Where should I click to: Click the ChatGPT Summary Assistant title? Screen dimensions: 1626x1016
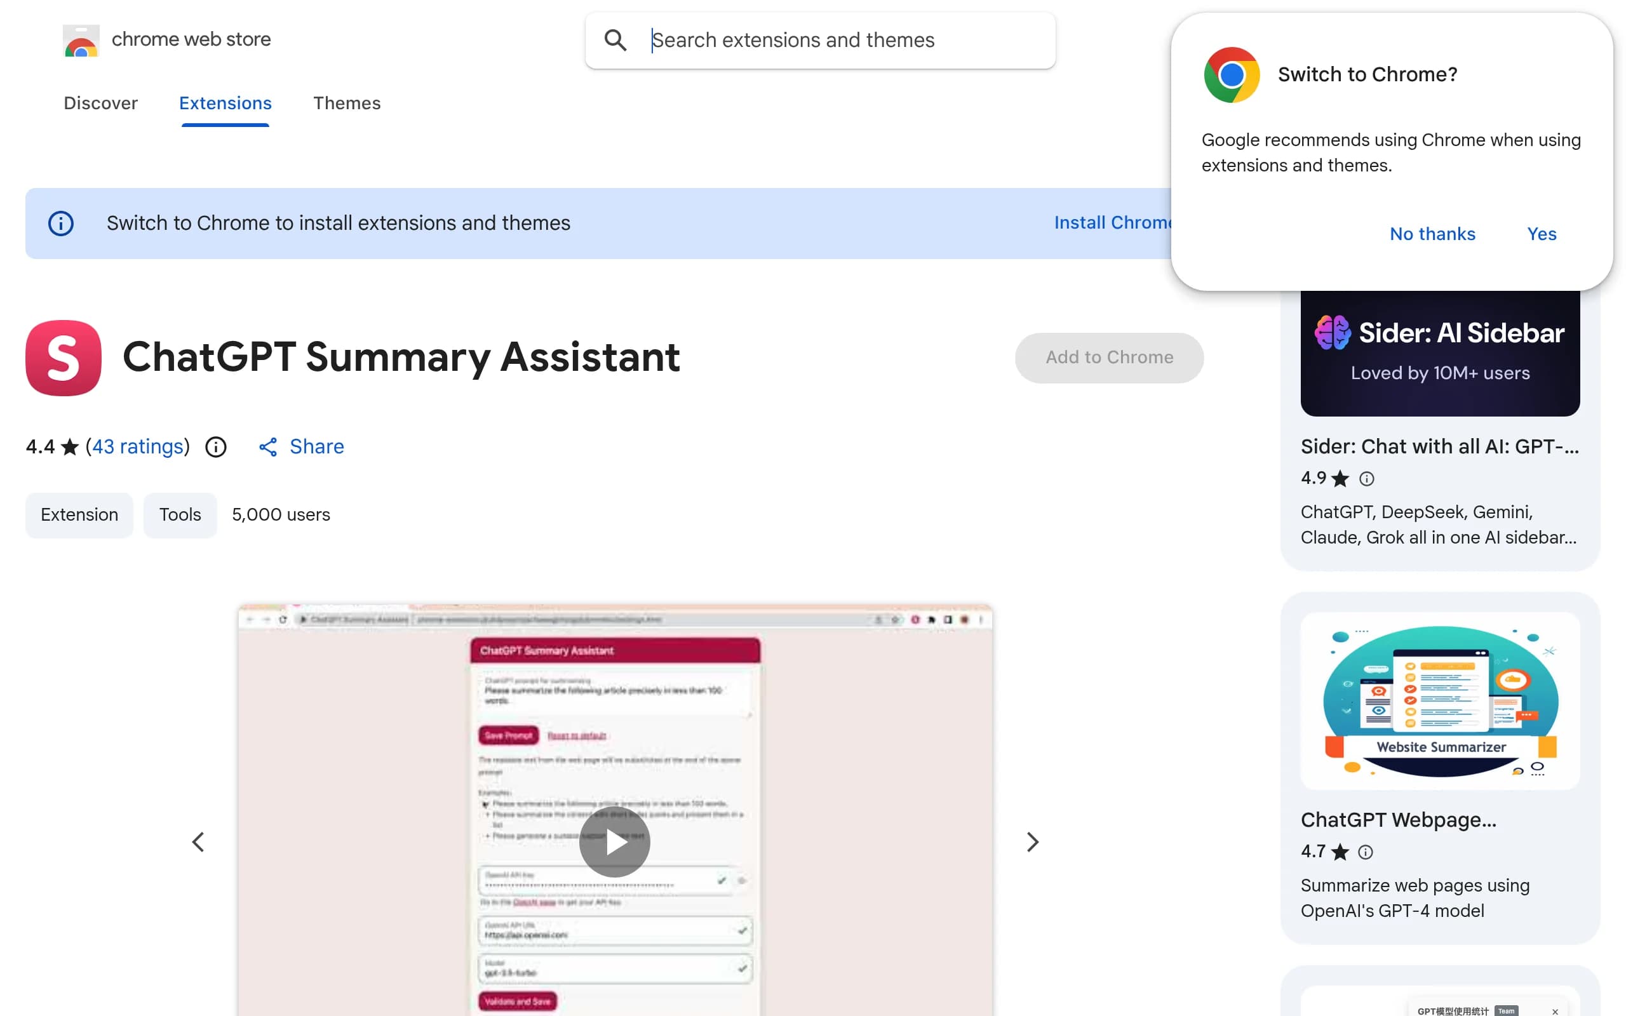pos(401,357)
